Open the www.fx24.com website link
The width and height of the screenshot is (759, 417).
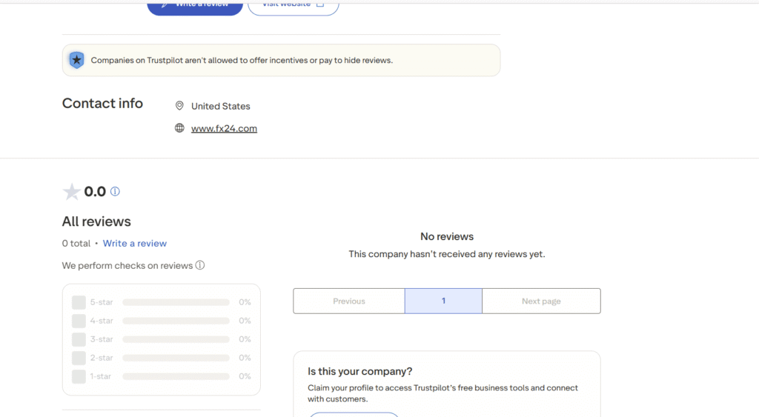(x=224, y=128)
